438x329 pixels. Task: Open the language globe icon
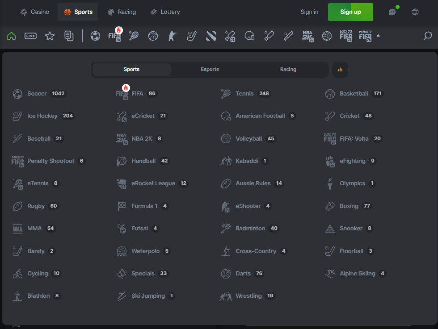point(415,12)
